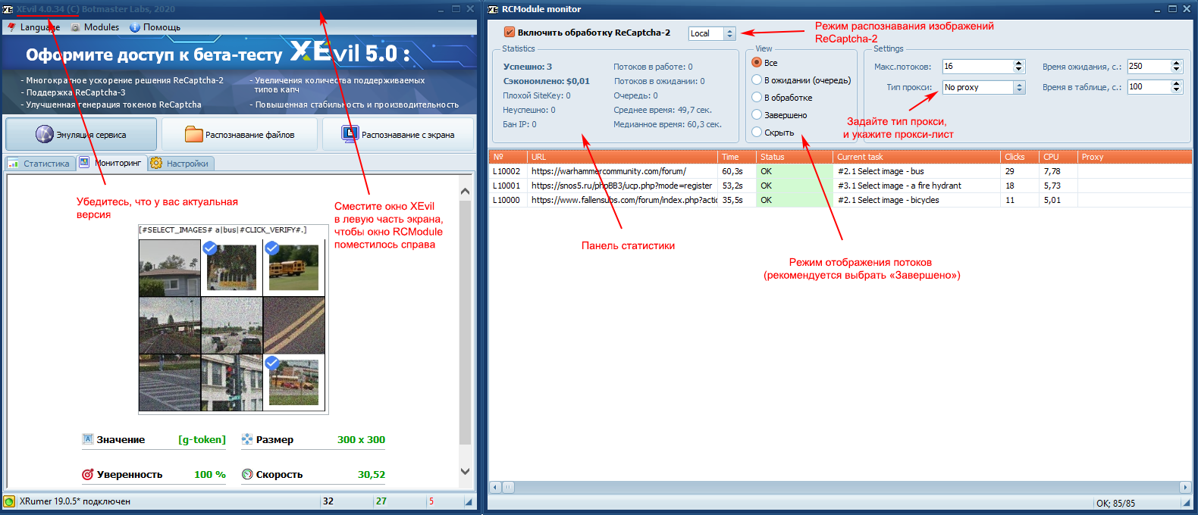Click the monitor icon on Распознавание с экрана
Screen dimensions: 1198x515
pyautogui.click(x=350, y=134)
